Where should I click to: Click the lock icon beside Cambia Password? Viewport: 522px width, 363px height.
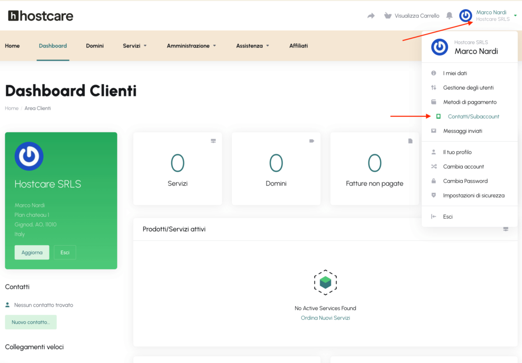pos(433,181)
